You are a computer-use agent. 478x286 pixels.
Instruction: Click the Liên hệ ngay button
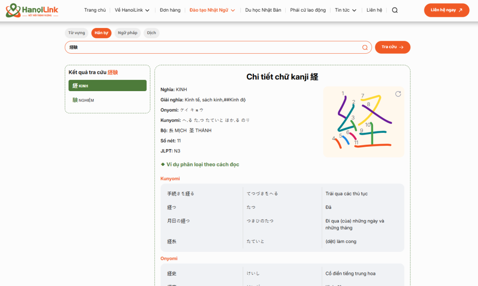(x=447, y=10)
